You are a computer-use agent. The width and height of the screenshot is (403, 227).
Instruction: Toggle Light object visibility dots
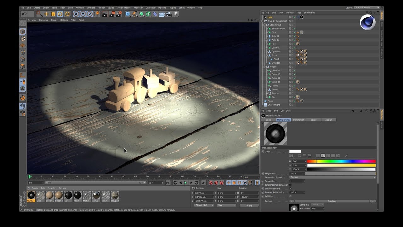coord(292,17)
